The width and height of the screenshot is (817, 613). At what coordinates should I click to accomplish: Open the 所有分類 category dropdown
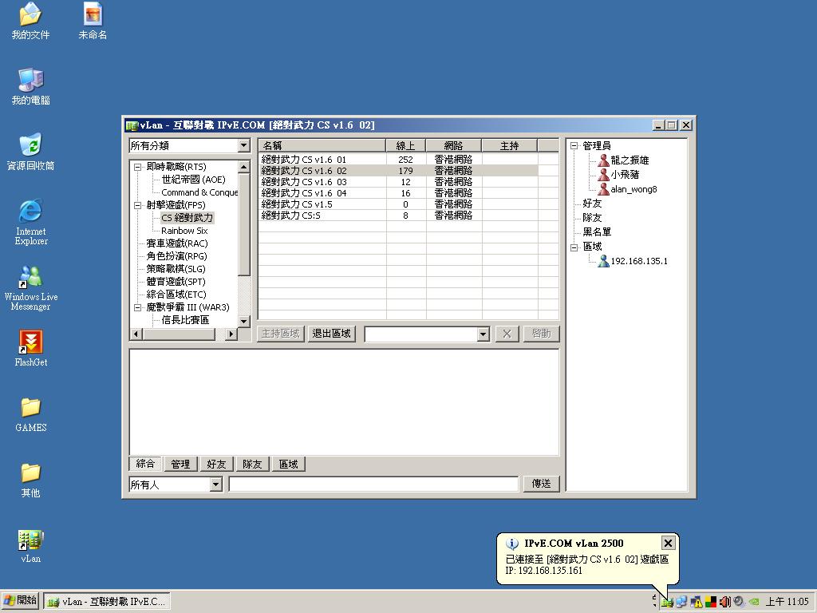coord(244,145)
